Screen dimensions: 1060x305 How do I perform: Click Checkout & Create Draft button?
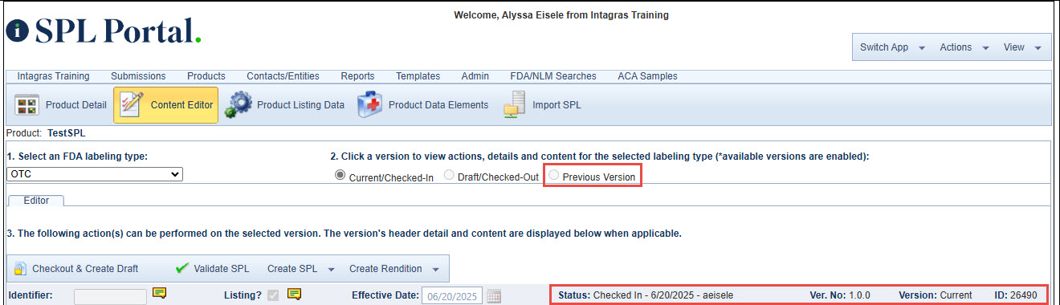[75, 269]
